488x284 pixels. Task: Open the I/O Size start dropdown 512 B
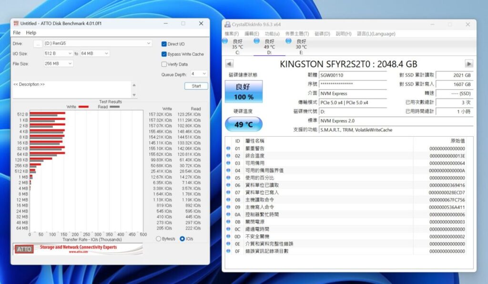(58, 53)
